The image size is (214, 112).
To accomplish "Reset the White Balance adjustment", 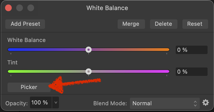I will point(195,24).
